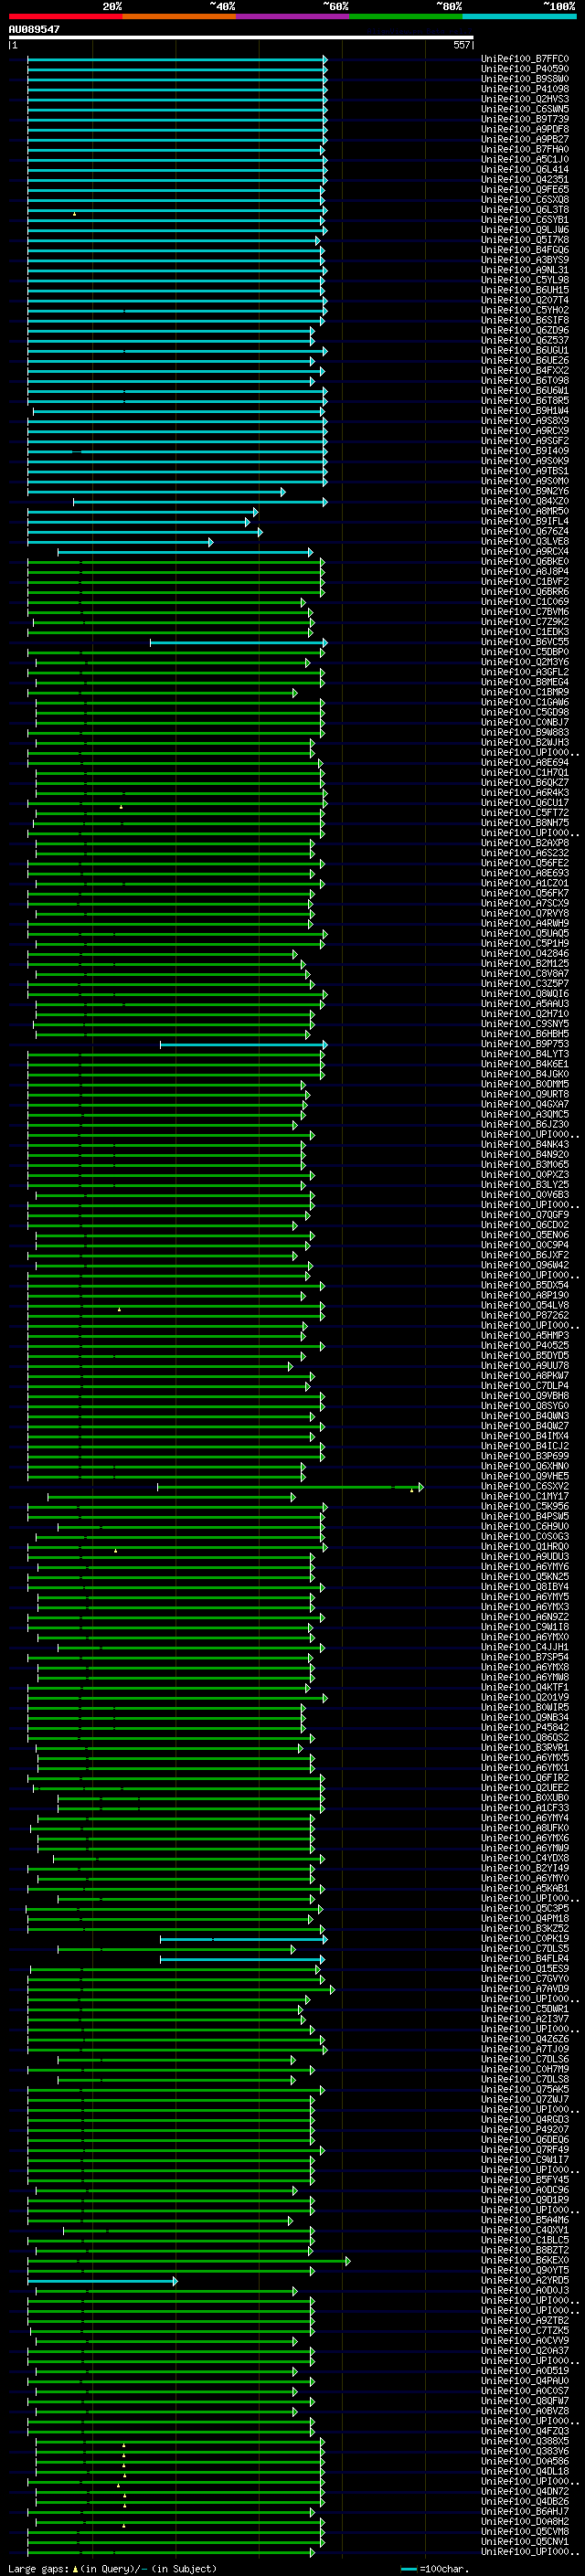Screen dimensions: 585x2576
Task: Select label UniRef100_C6SXV2
Action: 525,1486
